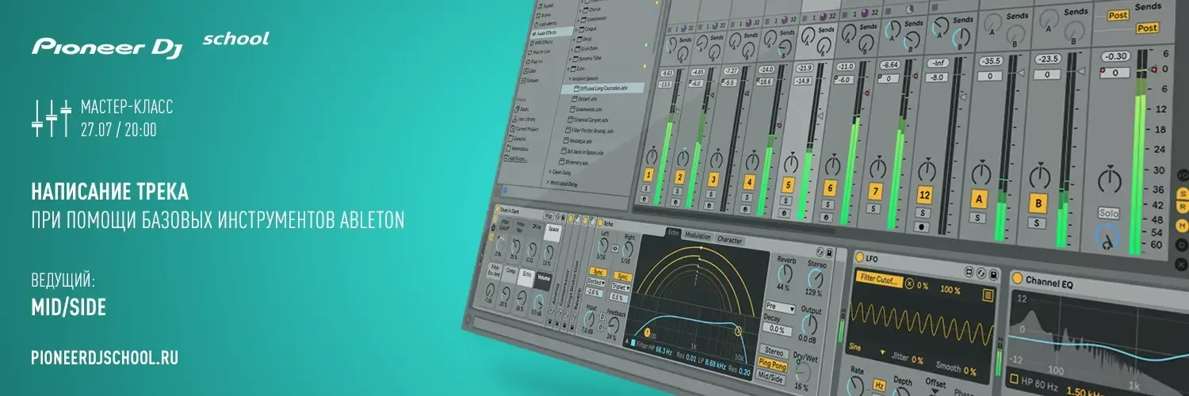Solo return track A

[x=978, y=217]
